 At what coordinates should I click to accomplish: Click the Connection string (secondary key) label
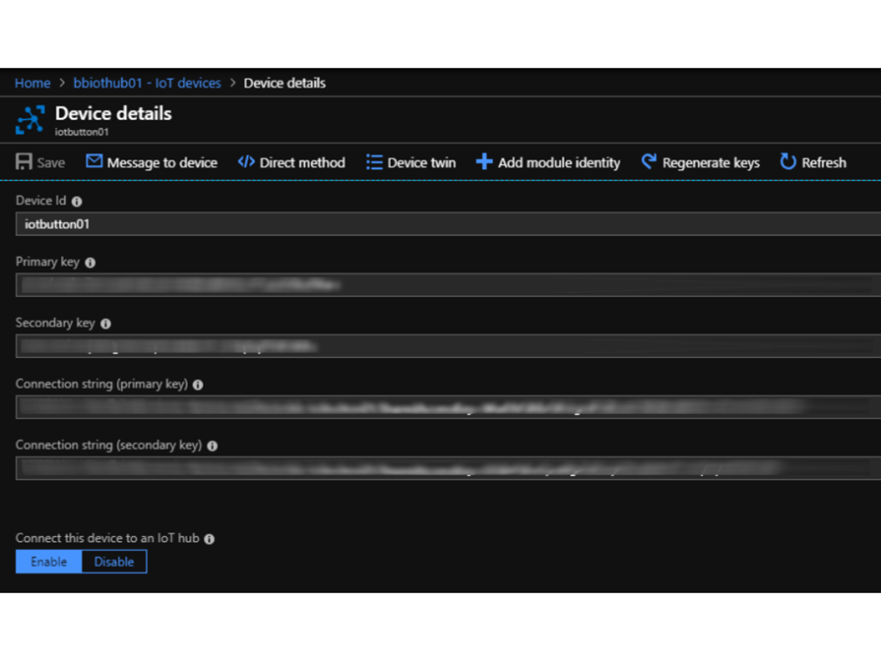tap(108, 446)
